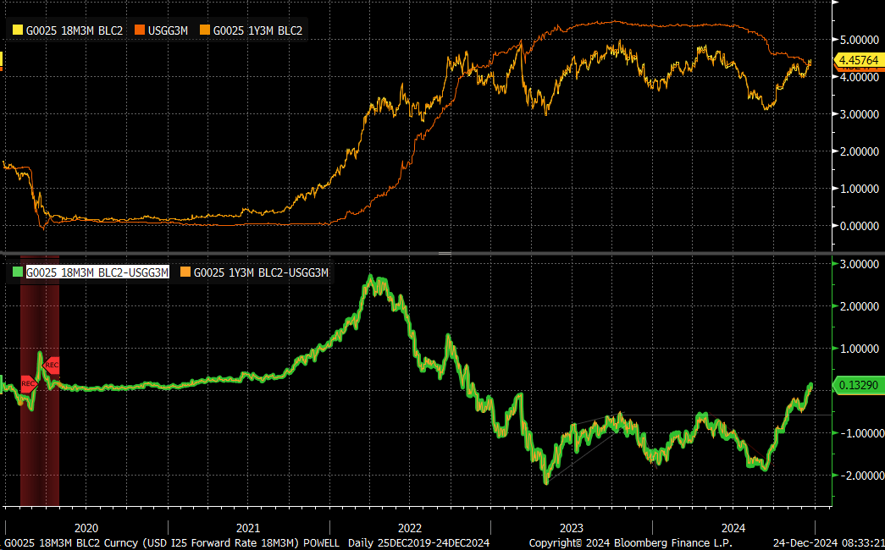Select the orange G0025 1Y3M BLC2-USGG3M swatch
The width and height of the screenshot is (885, 550).
(187, 272)
